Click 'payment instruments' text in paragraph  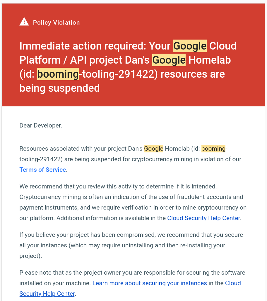pos(48,208)
